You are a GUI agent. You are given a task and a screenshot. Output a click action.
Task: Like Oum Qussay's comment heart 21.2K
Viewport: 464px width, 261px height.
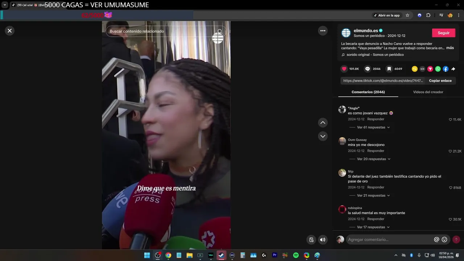click(x=451, y=151)
